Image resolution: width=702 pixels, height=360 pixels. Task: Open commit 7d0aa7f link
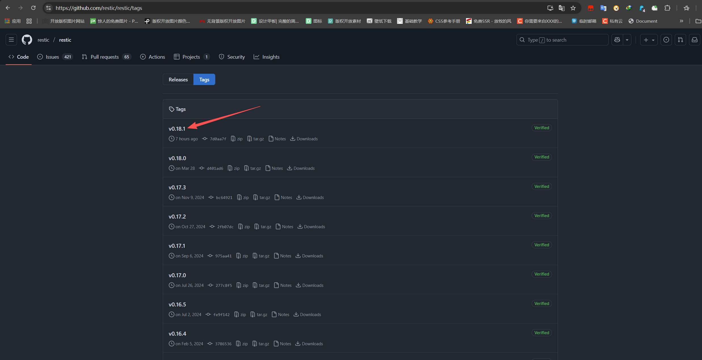[x=218, y=139]
